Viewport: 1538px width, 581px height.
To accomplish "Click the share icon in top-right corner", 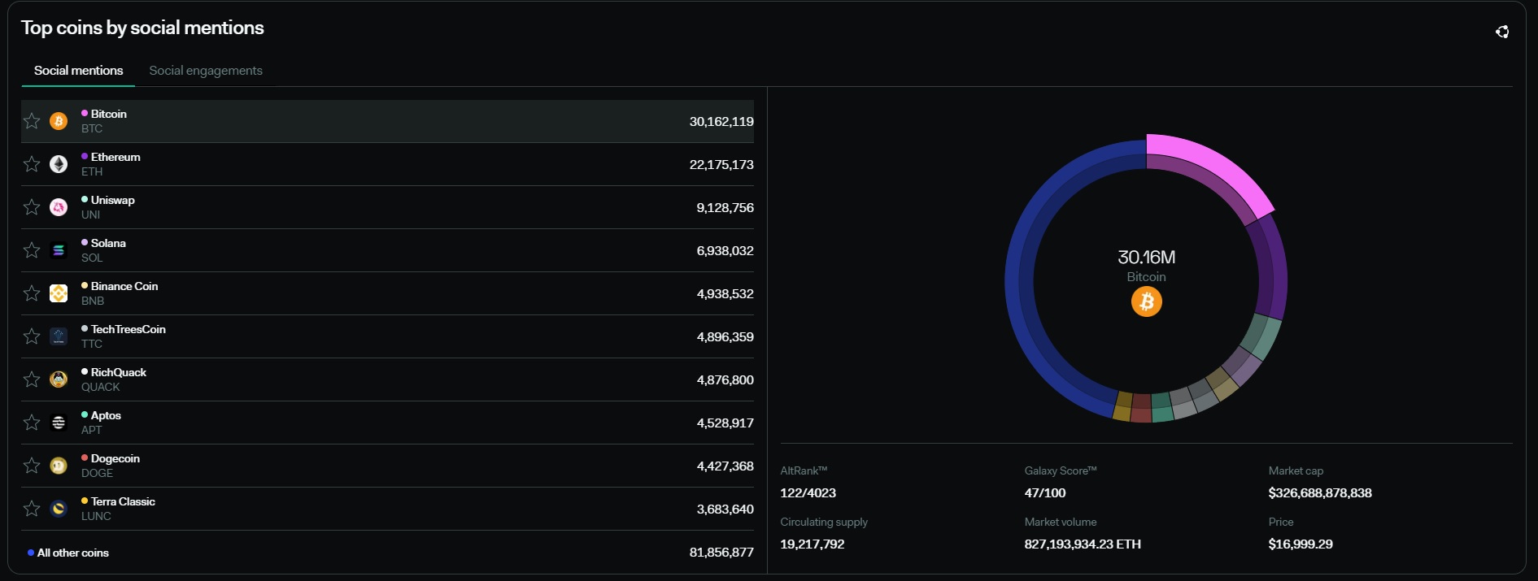I will [x=1502, y=32].
